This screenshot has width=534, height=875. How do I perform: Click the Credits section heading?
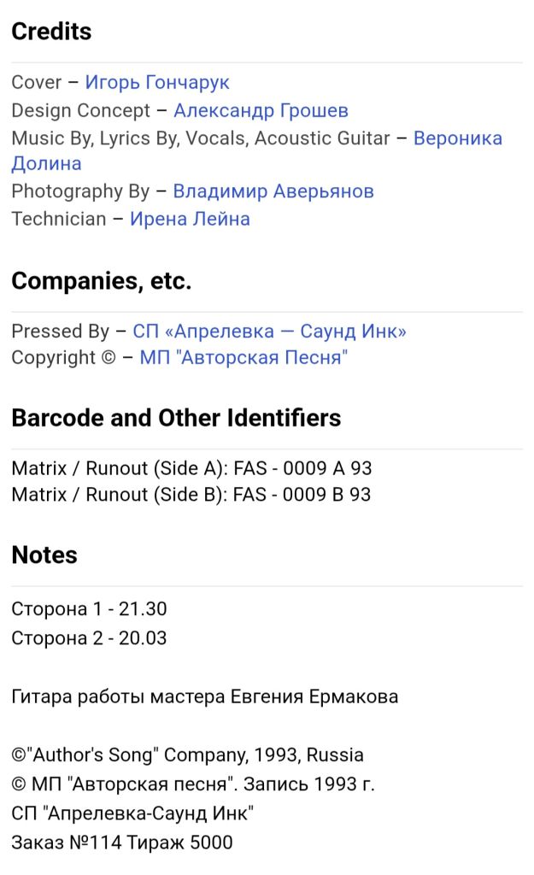click(51, 32)
